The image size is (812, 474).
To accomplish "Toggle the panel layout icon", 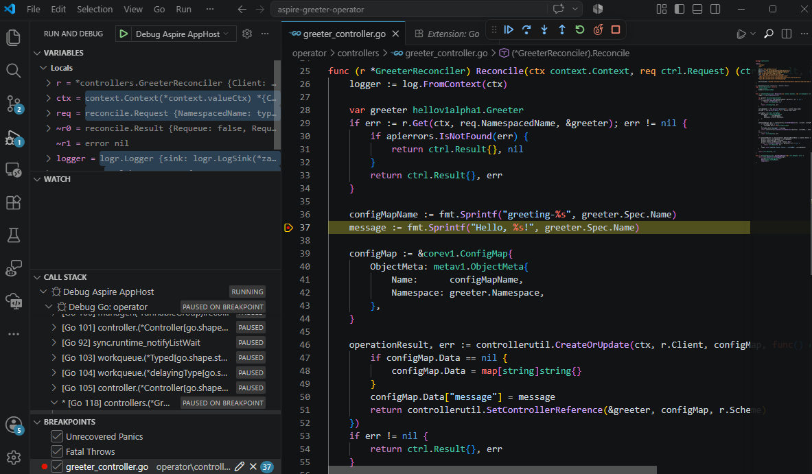I will [x=697, y=10].
